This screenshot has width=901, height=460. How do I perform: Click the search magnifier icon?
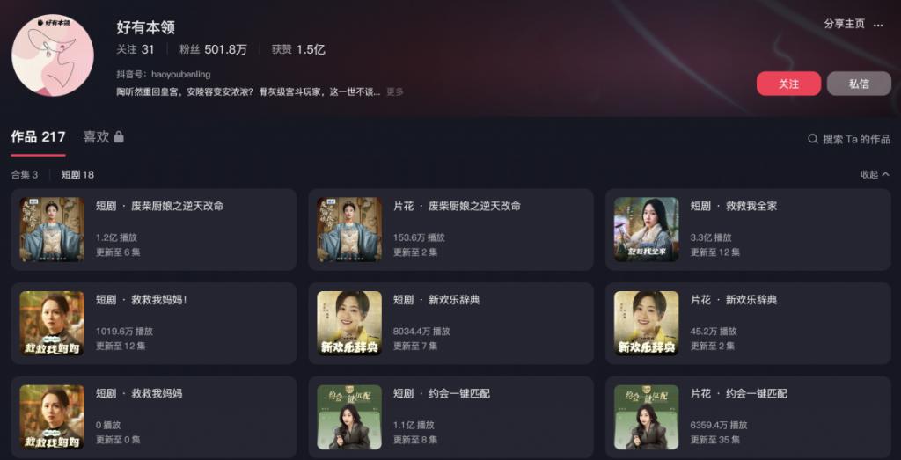click(812, 139)
